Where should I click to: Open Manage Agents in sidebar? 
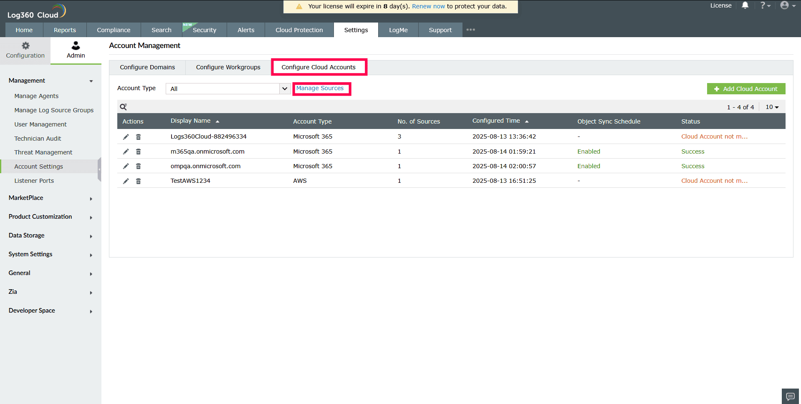tap(36, 96)
